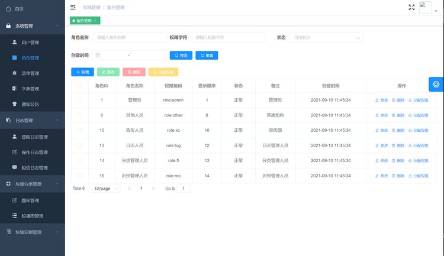Close the 角色管理 tab with its x
The width and height of the screenshot is (444, 256).
pyautogui.click(x=95, y=21)
